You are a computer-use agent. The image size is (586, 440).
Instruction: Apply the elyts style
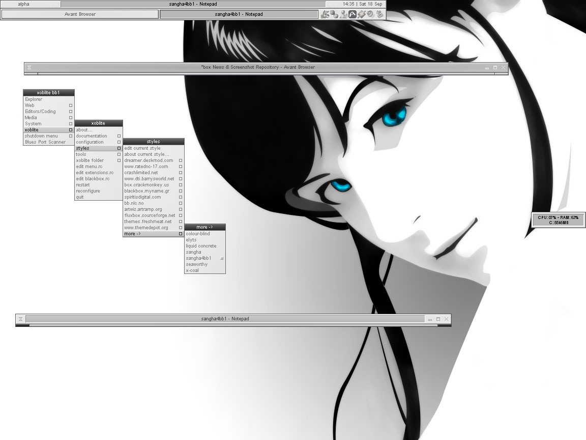[x=205, y=240]
